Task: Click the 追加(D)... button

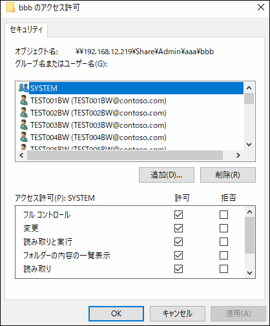Action: pyautogui.click(x=167, y=175)
